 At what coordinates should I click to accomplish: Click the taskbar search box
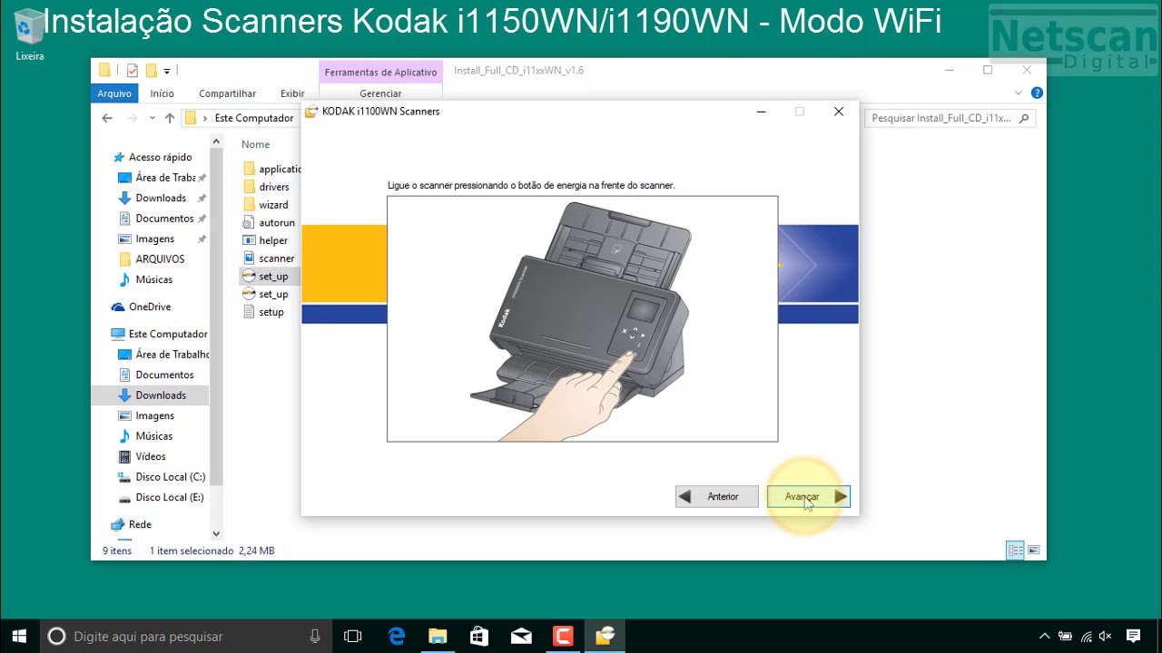pos(184,636)
